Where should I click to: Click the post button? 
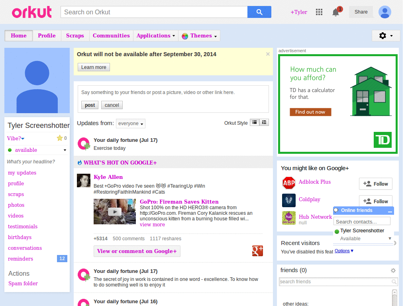pyautogui.click(x=90, y=105)
